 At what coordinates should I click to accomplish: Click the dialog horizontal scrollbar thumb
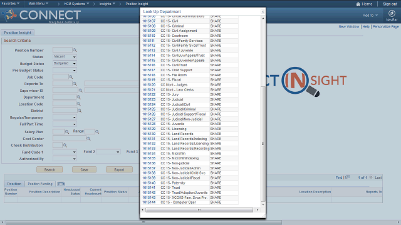pyautogui.click(x=199, y=210)
